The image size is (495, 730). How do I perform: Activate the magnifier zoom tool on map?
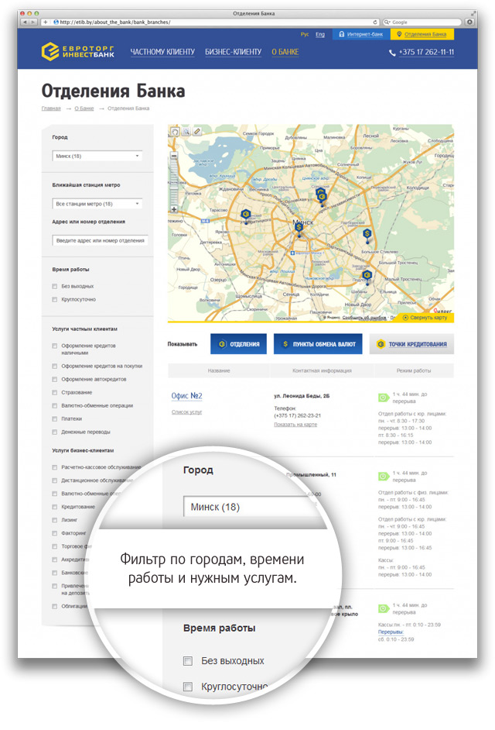point(186,132)
